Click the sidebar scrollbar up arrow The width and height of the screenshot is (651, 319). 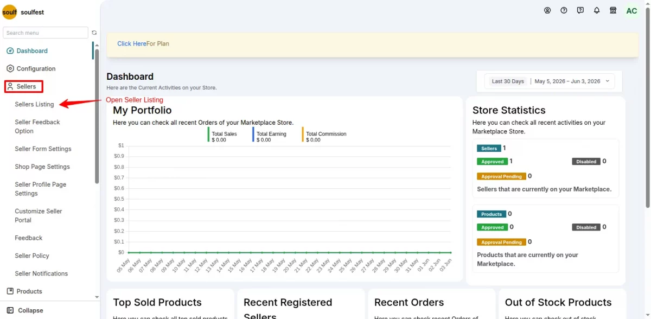coord(97,45)
